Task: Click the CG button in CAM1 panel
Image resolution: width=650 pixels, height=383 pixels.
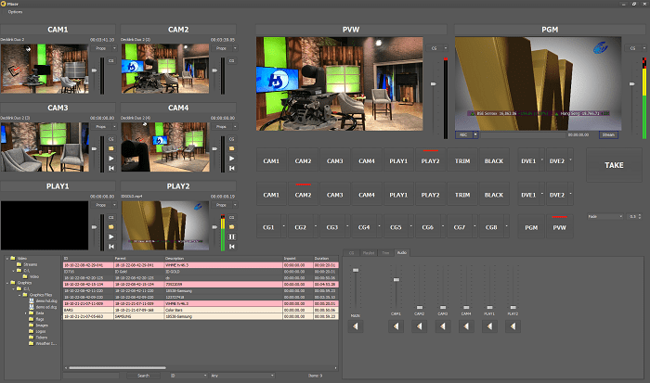Action: (x=111, y=61)
